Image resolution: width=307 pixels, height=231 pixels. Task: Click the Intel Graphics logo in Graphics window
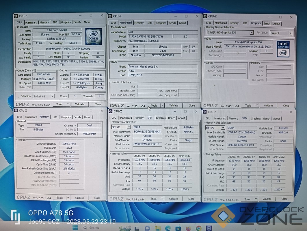283,49
